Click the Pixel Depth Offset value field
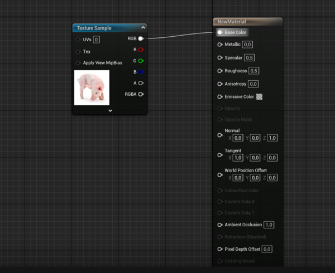The height and width of the screenshot is (273, 335). pyautogui.click(x=267, y=249)
